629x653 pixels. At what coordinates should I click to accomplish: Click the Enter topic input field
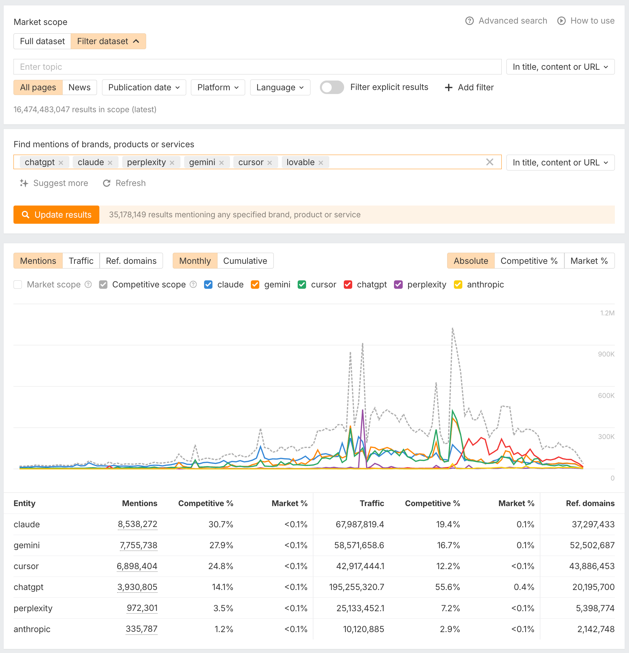pyautogui.click(x=258, y=67)
